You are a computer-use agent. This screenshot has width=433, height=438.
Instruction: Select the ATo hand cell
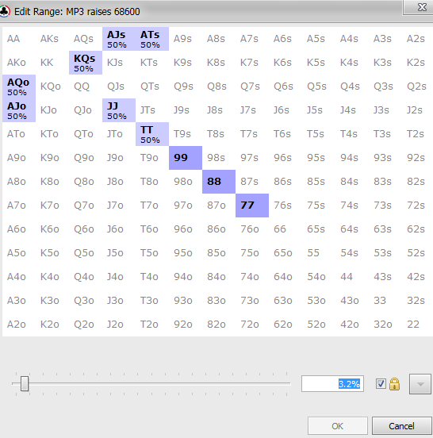coord(19,134)
